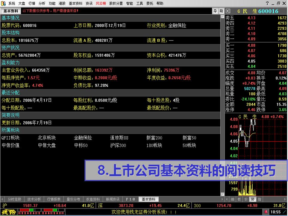
Task: Click the 新富50 sector link
Action: click(x=189, y=138)
